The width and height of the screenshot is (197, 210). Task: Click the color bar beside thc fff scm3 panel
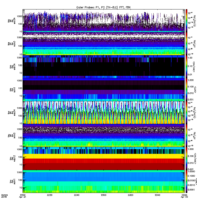click(186, 135)
